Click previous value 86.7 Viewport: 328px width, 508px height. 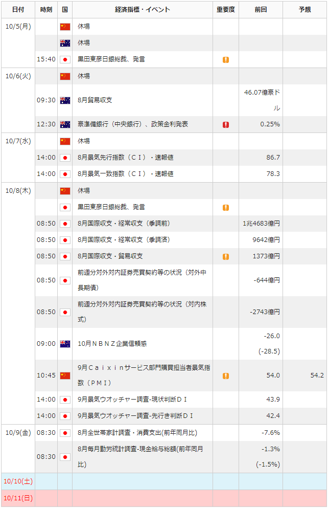(x=273, y=158)
